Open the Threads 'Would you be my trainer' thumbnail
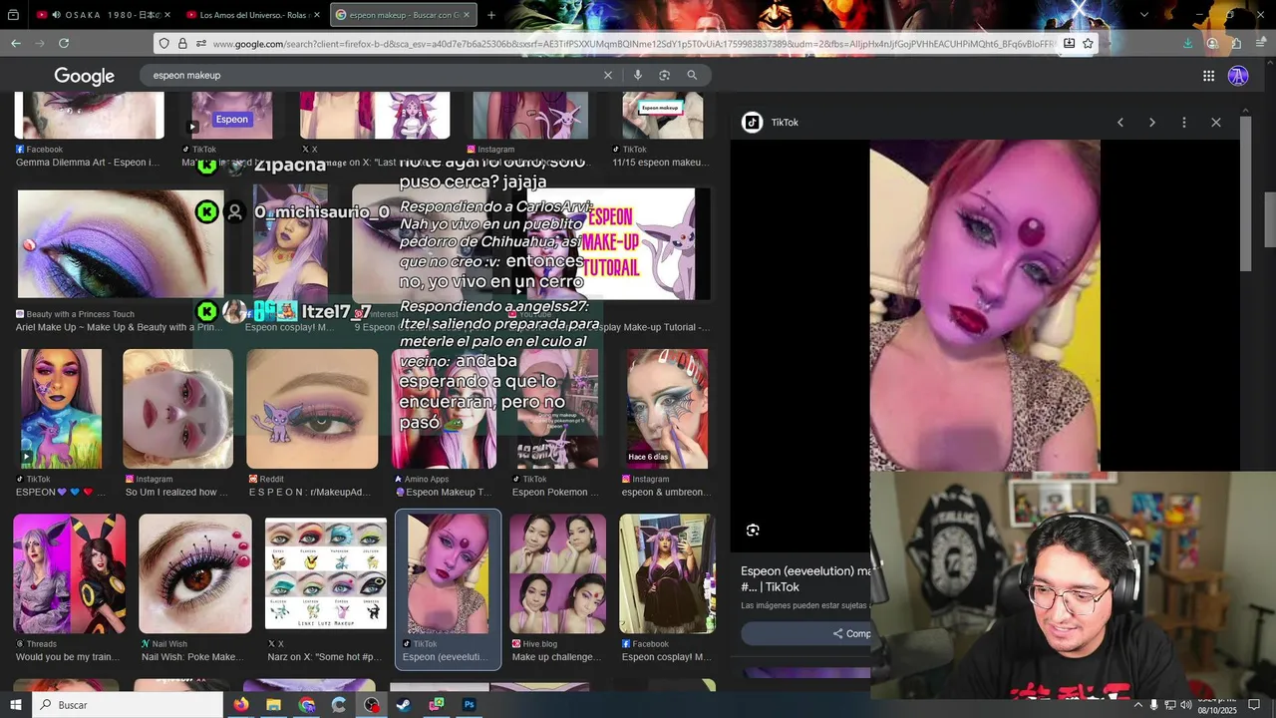 tap(70, 573)
